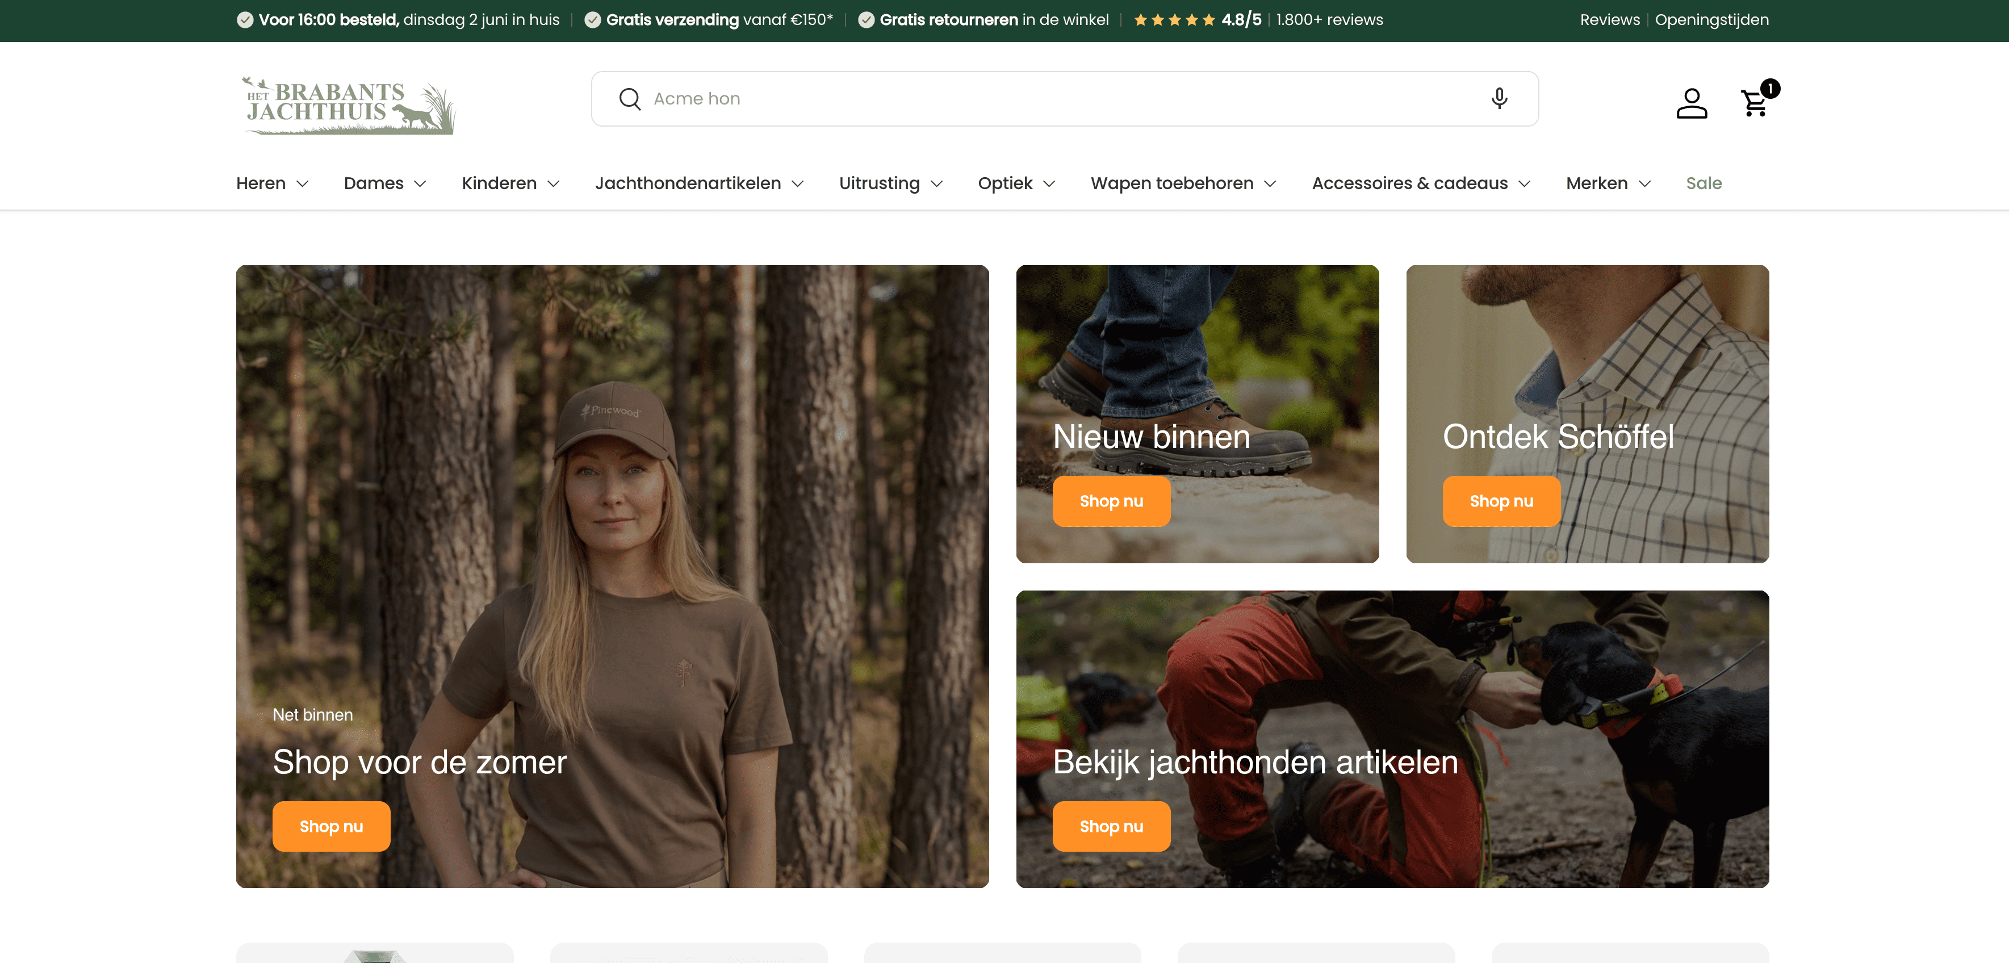Expand the Kinderen menu chevron
The width and height of the screenshot is (2009, 963).
(x=553, y=184)
